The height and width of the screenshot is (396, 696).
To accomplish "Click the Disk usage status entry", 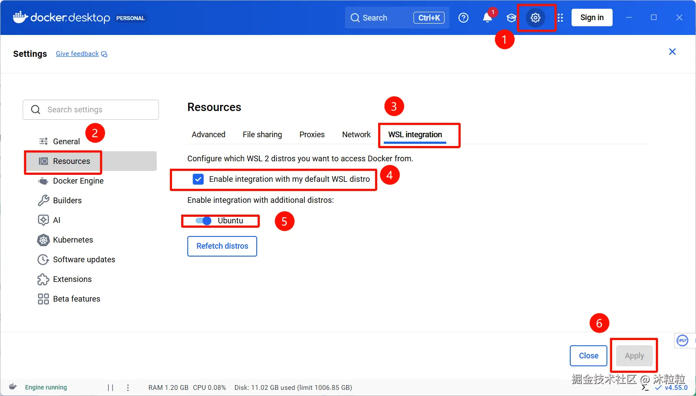I will point(293,388).
